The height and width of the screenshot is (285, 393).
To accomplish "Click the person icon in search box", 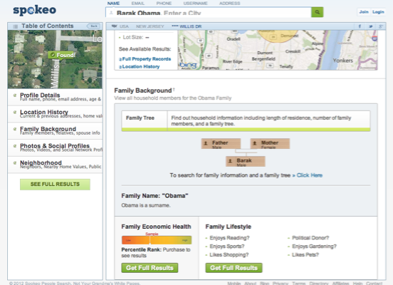I will [111, 12].
